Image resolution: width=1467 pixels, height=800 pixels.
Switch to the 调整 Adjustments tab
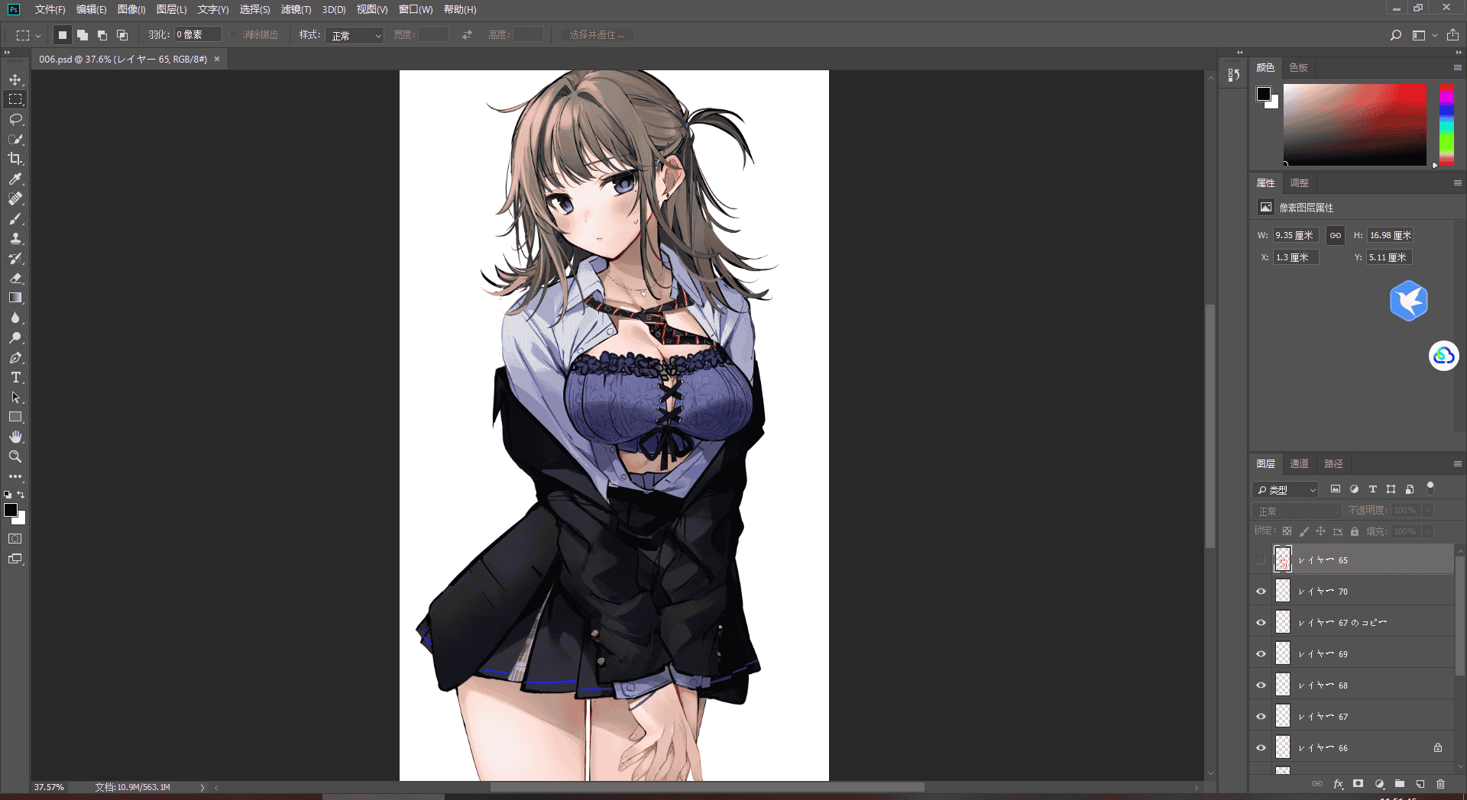click(1299, 182)
